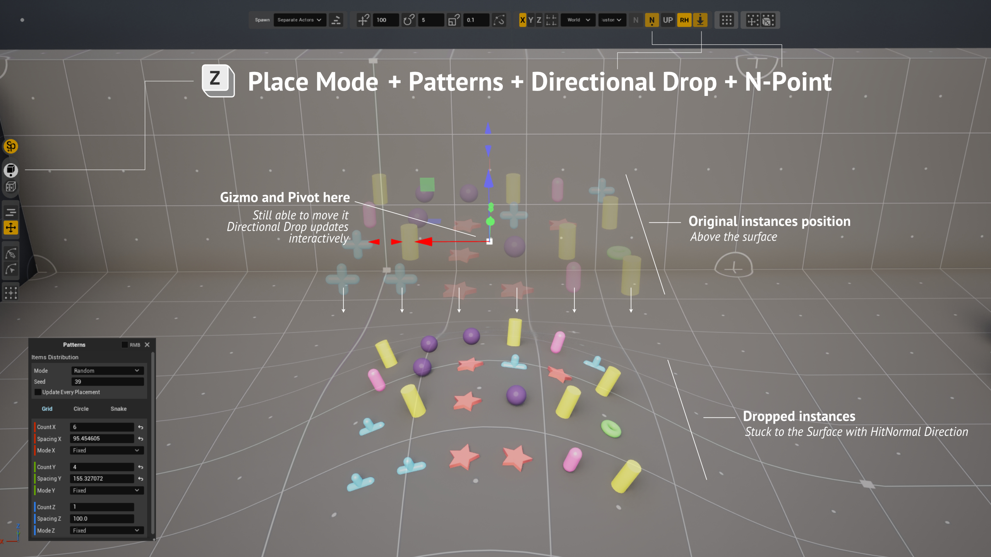The width and height of the screenshot is (991, 557).
Task: Click the Count Y value field
Action: tap(102, 467)
